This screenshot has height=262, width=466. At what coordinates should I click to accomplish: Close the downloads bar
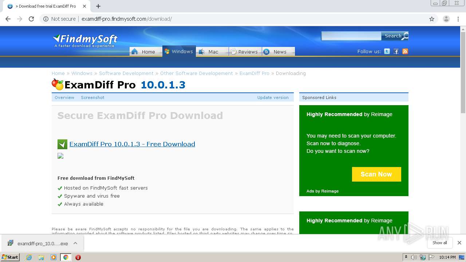point(459,243)
